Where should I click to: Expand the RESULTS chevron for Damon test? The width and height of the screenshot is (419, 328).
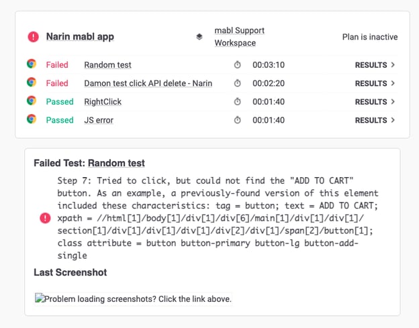pos(393,83)
